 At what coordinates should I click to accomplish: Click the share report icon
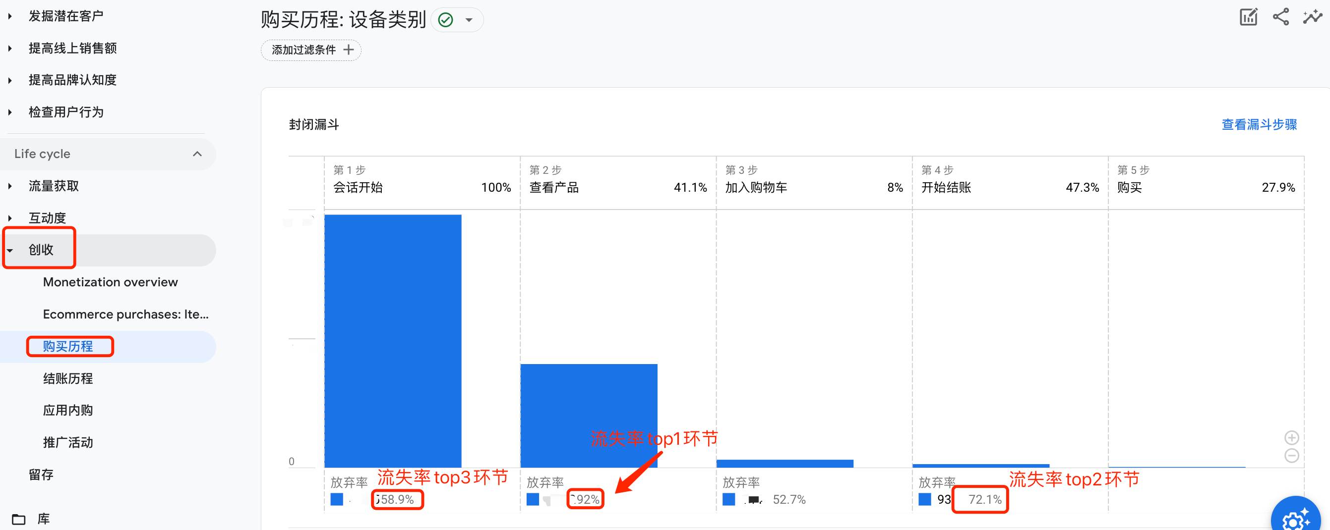1281,17
